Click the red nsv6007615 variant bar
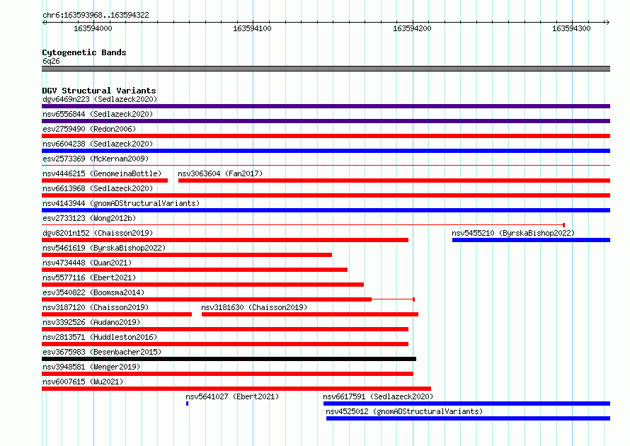This screenshot has width=630, height=446. coord(236,389)
